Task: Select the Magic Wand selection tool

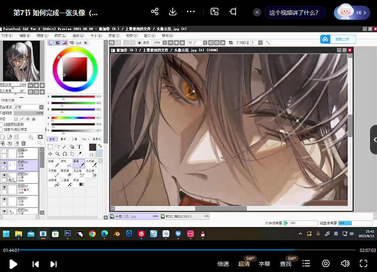Action: [64, 147]
